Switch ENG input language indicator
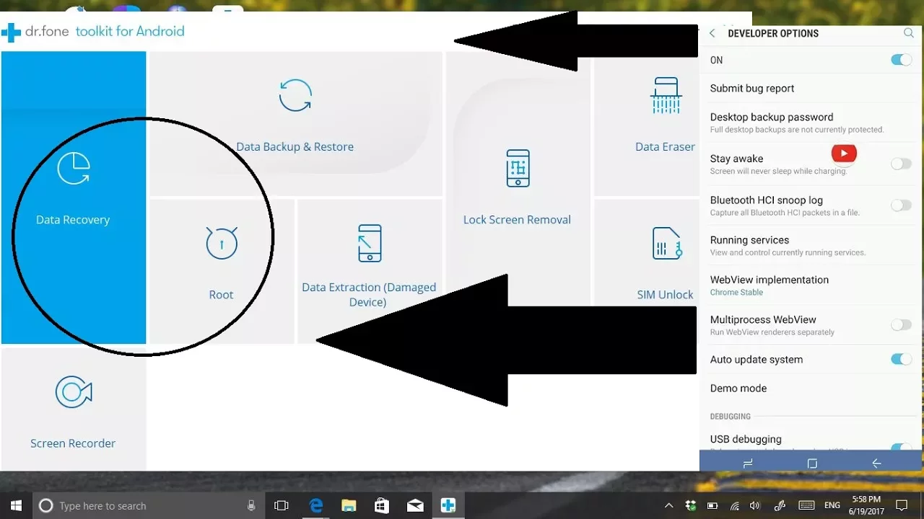This screenshot has width=924, height=519. pyautogui.click(x=832, y=505)
